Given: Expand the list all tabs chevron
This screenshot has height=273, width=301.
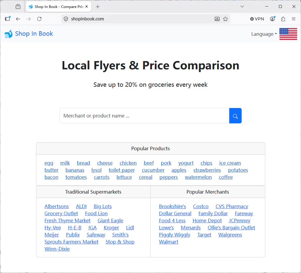Looking at the screenshot, I should [242, 6].
